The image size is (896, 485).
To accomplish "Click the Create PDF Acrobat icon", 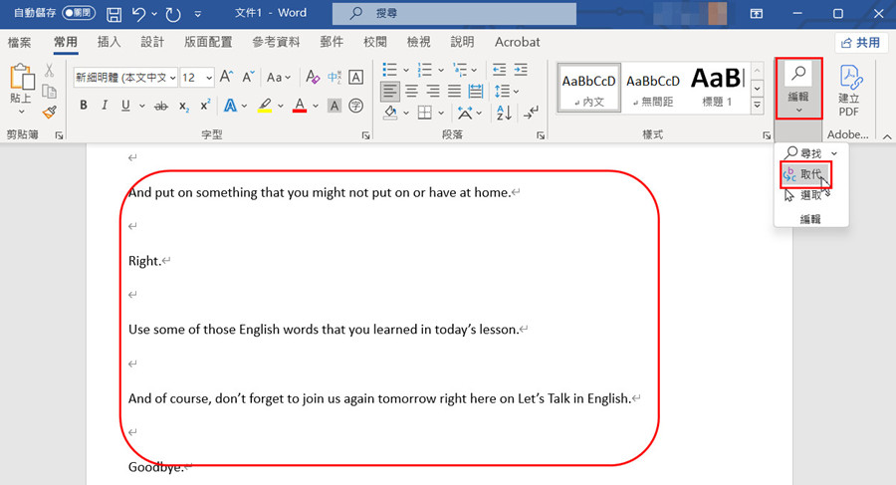I will [849, 90].
